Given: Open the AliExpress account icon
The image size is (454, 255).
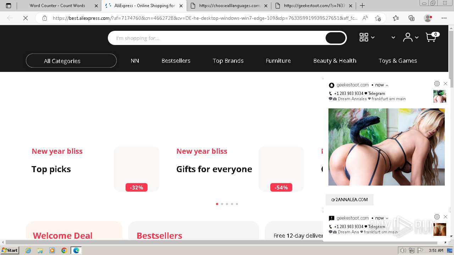Looking at the screenshot, I should point(408,37).
